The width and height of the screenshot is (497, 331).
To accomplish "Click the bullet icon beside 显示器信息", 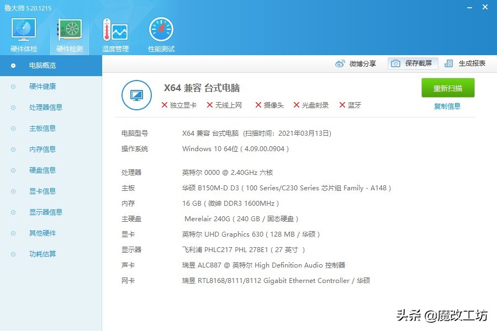I will click(13, 212).
